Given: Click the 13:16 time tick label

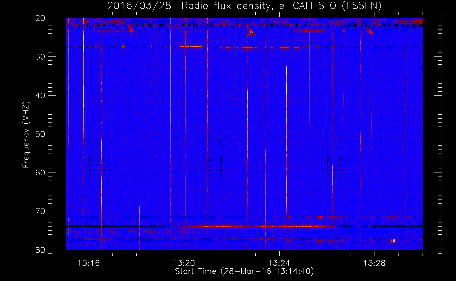Looking at the screenshot, I should (89, 263).
